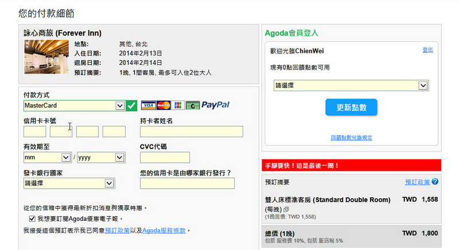Click the 您的付款細節 page heading

pos(46,13)
